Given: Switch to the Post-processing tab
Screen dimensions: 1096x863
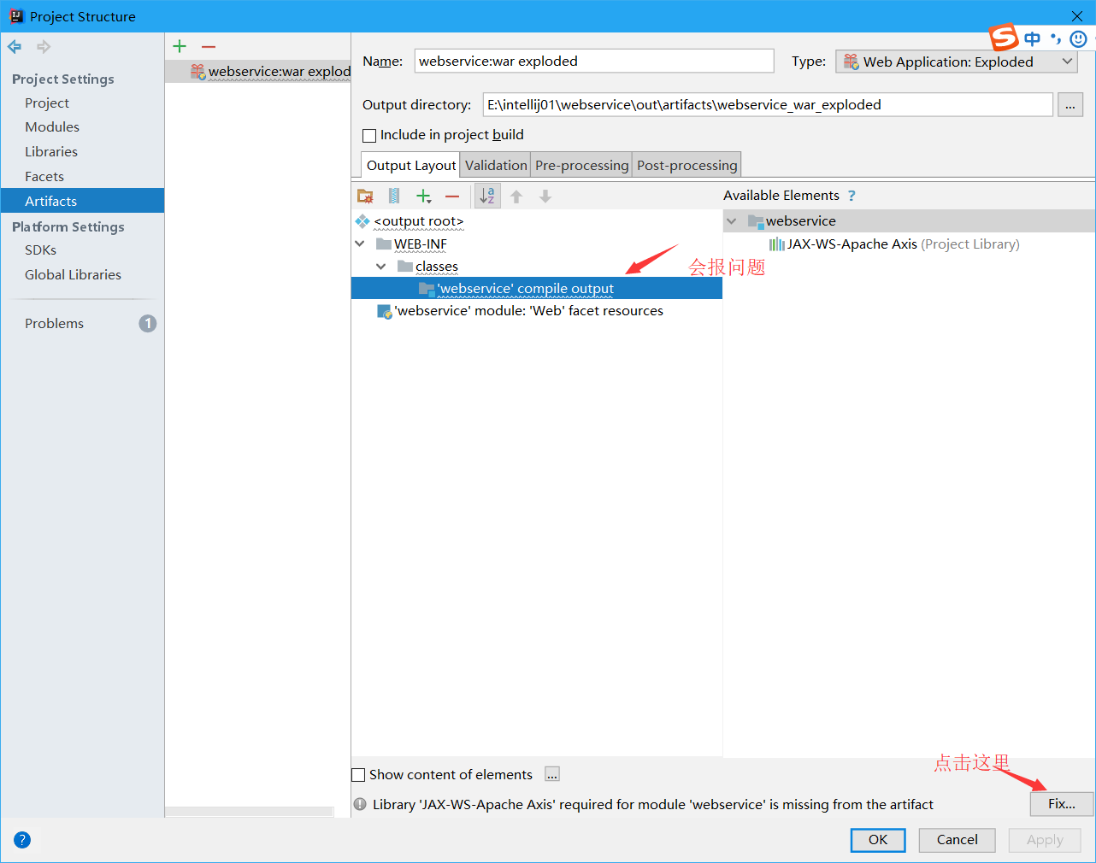Looking at the screenshot, I should click(x=687, y=165).
